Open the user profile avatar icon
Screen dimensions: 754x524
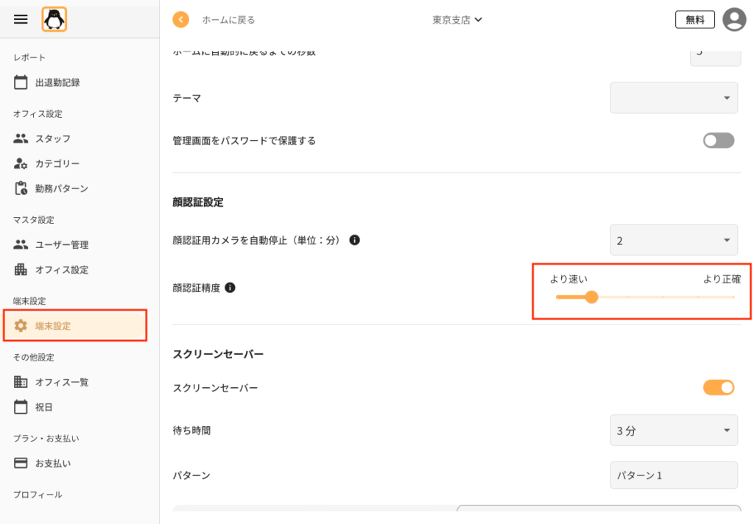tap(734, 20)
